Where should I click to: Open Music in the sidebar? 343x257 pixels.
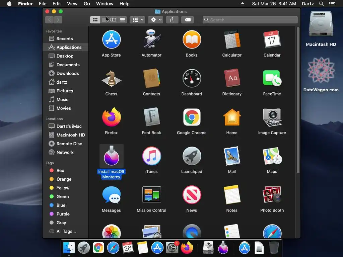[66, 100]
